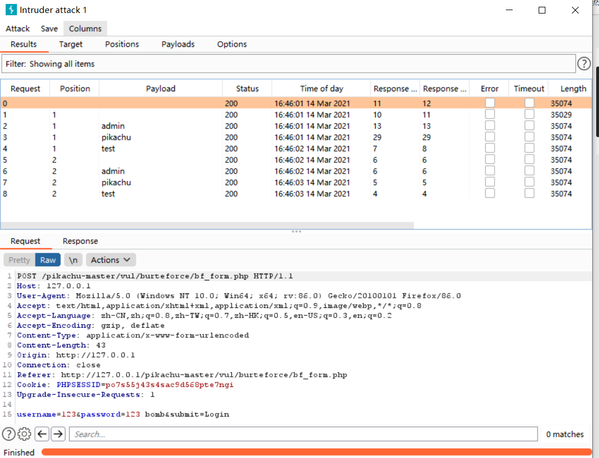Screen dimensions: 599x458
Task: Tick the Error checkbox for request 5
Action: point(490,159)
